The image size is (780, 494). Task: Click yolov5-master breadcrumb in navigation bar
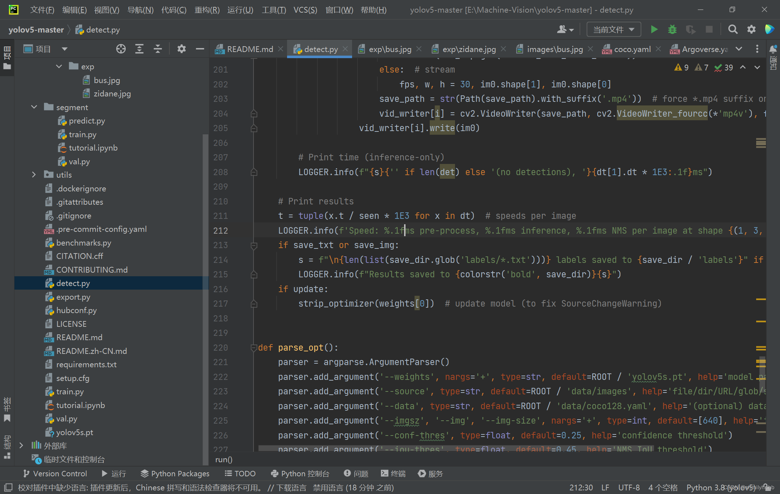click(36, 30)
